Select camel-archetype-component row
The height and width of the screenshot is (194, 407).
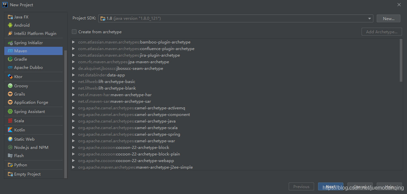[x=235, y=115]
